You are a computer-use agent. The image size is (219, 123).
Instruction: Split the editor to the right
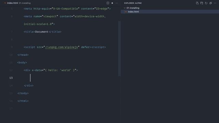108,3
